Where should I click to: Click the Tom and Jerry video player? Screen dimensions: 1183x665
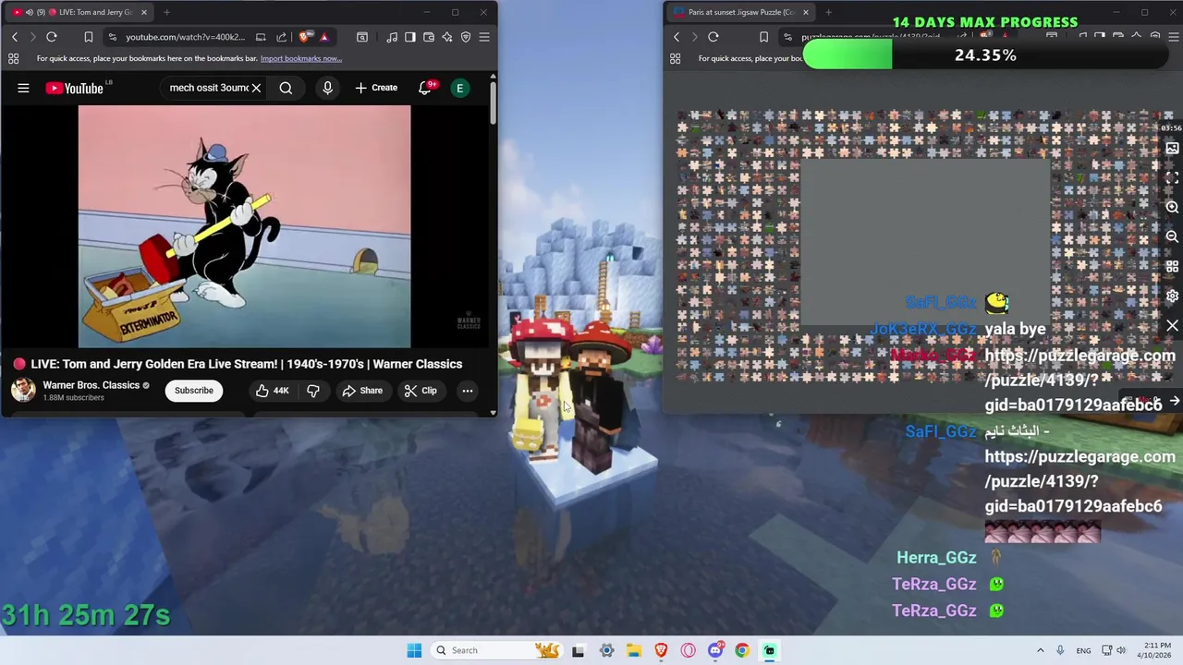[x=244, y=226]
